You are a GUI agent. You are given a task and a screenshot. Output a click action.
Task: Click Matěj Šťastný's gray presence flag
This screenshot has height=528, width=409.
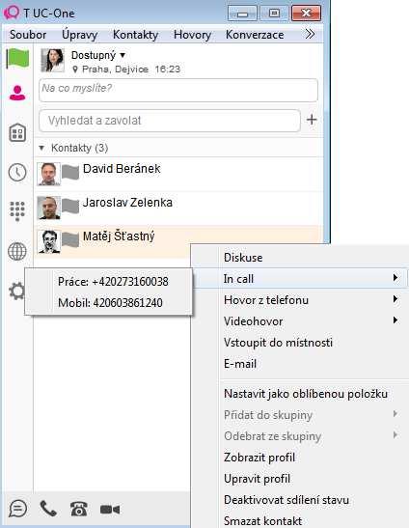tap(70, 239)
